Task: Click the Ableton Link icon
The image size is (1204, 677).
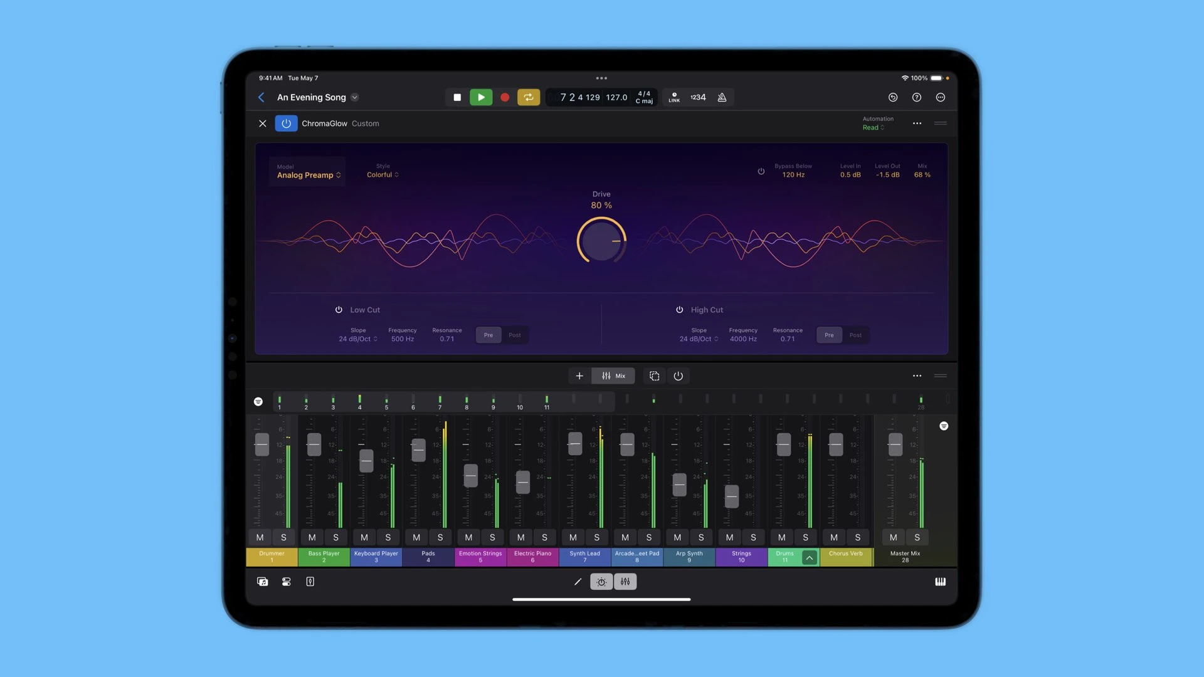Action: tap(673, 97)
